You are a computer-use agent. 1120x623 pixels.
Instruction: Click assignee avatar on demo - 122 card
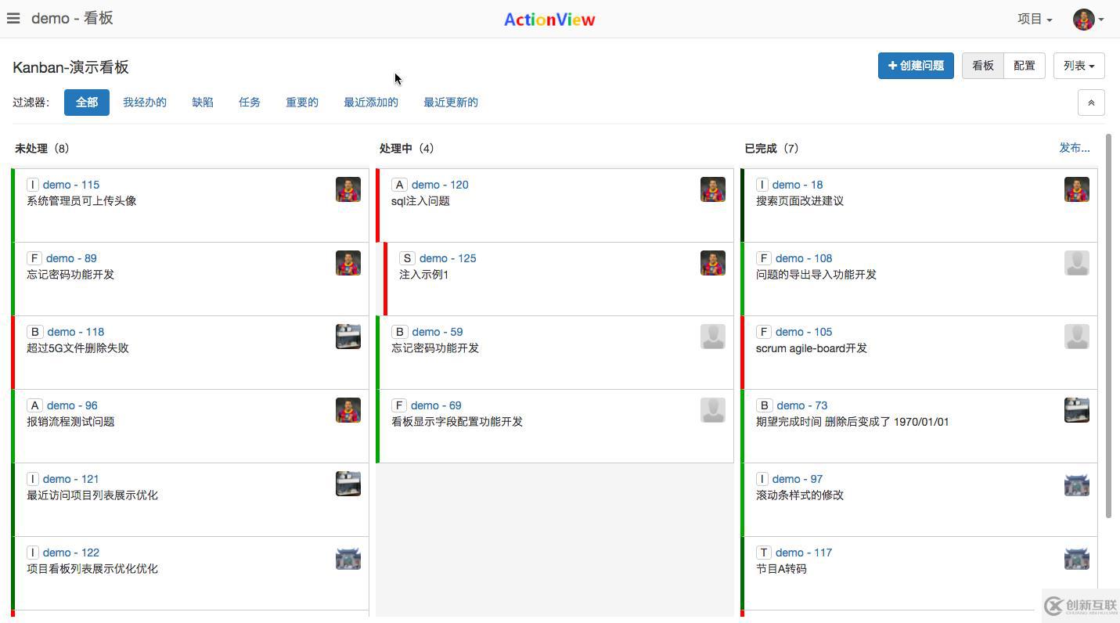(x=348, y=559)
